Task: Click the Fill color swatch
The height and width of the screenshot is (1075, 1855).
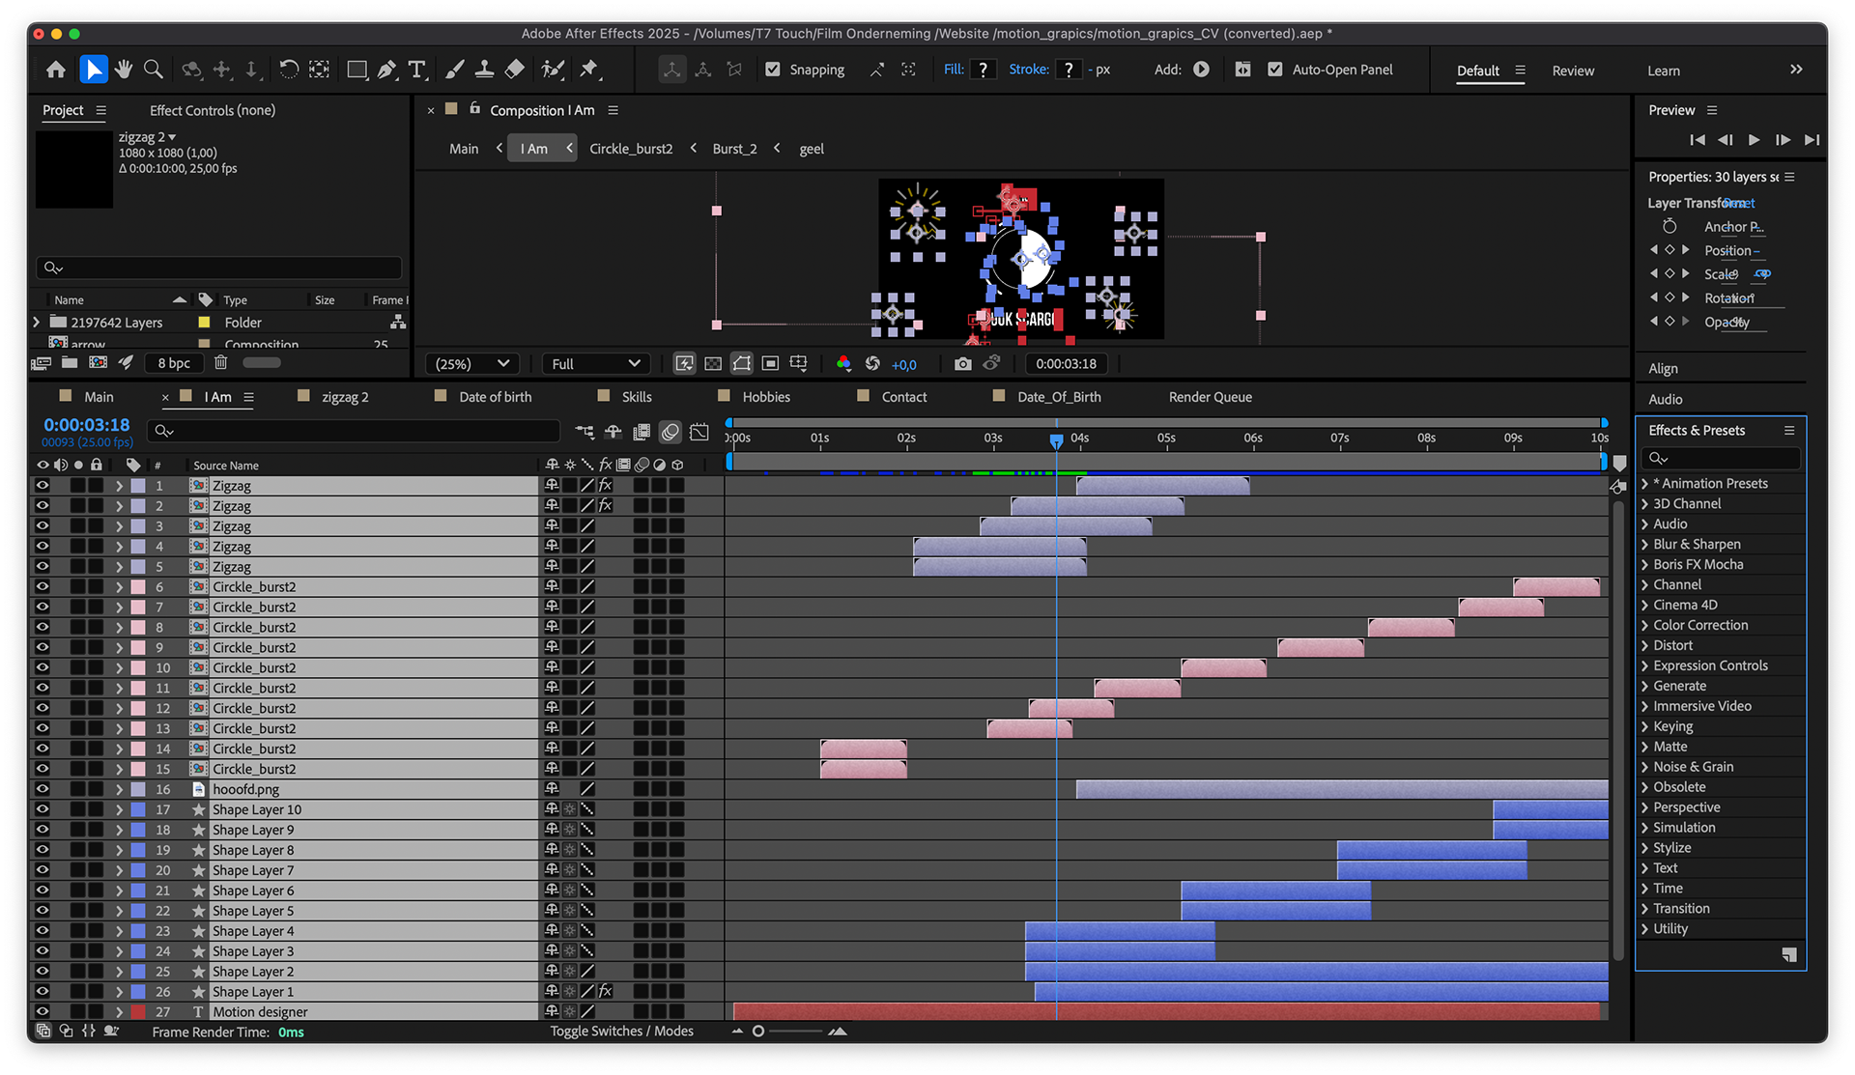Action: [x=983, y=70]
